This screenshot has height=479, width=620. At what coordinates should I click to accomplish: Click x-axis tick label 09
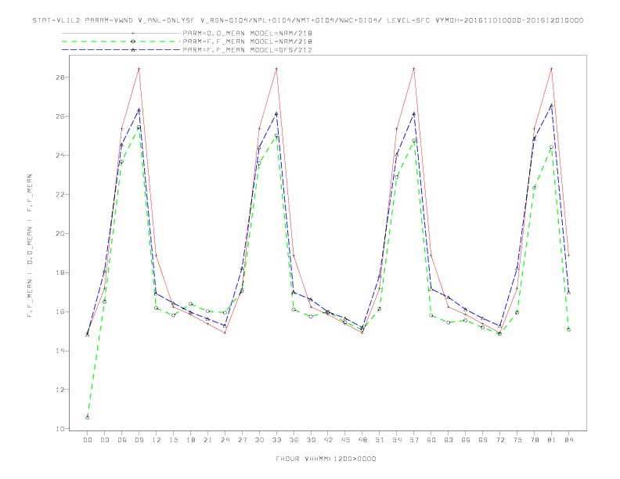click(x=139, y=440)
